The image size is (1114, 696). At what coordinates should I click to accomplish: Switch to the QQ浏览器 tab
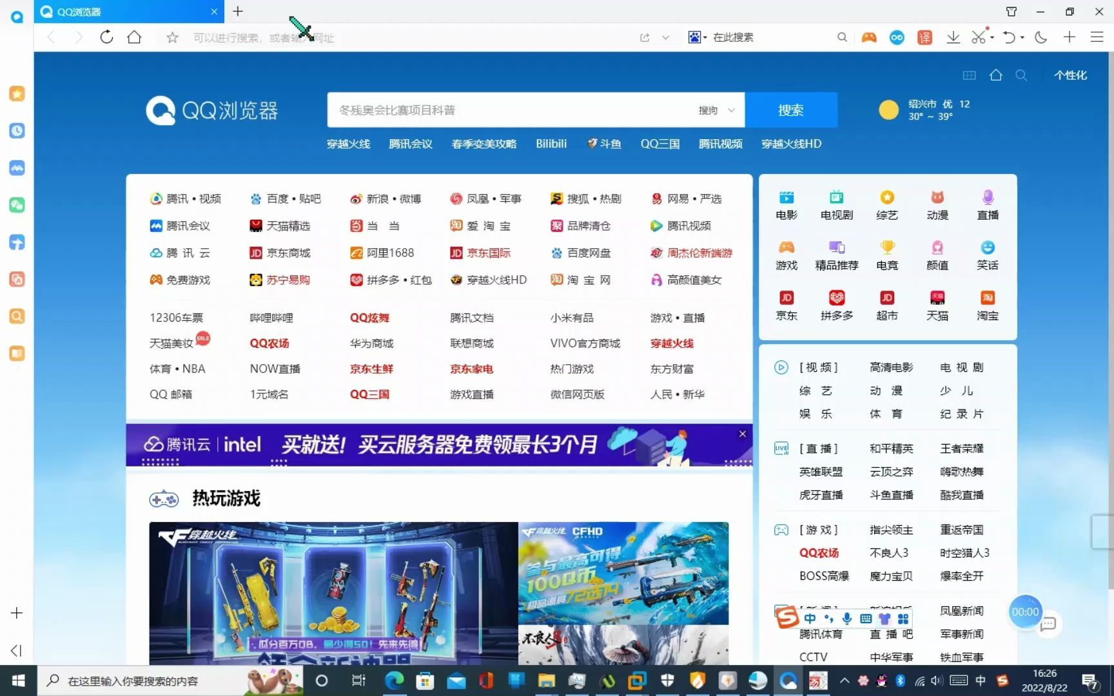tap(129, 12)
